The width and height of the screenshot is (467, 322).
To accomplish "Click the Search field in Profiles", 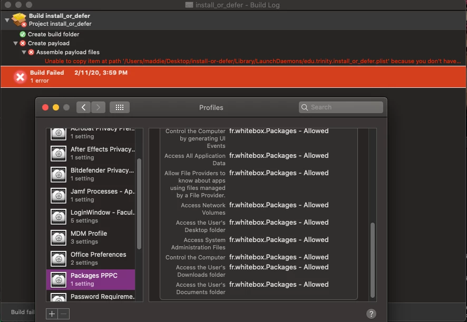I will (x=341, y=107).
